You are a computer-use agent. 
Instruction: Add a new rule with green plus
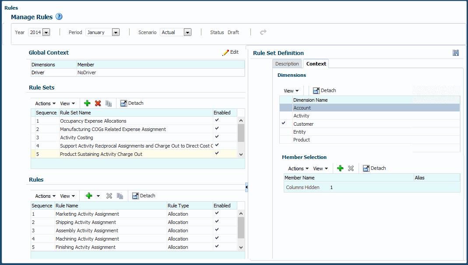click(x=89, y=196)
